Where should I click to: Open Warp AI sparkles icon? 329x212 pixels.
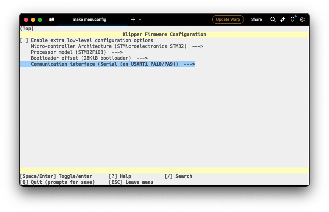click(283, 19)
